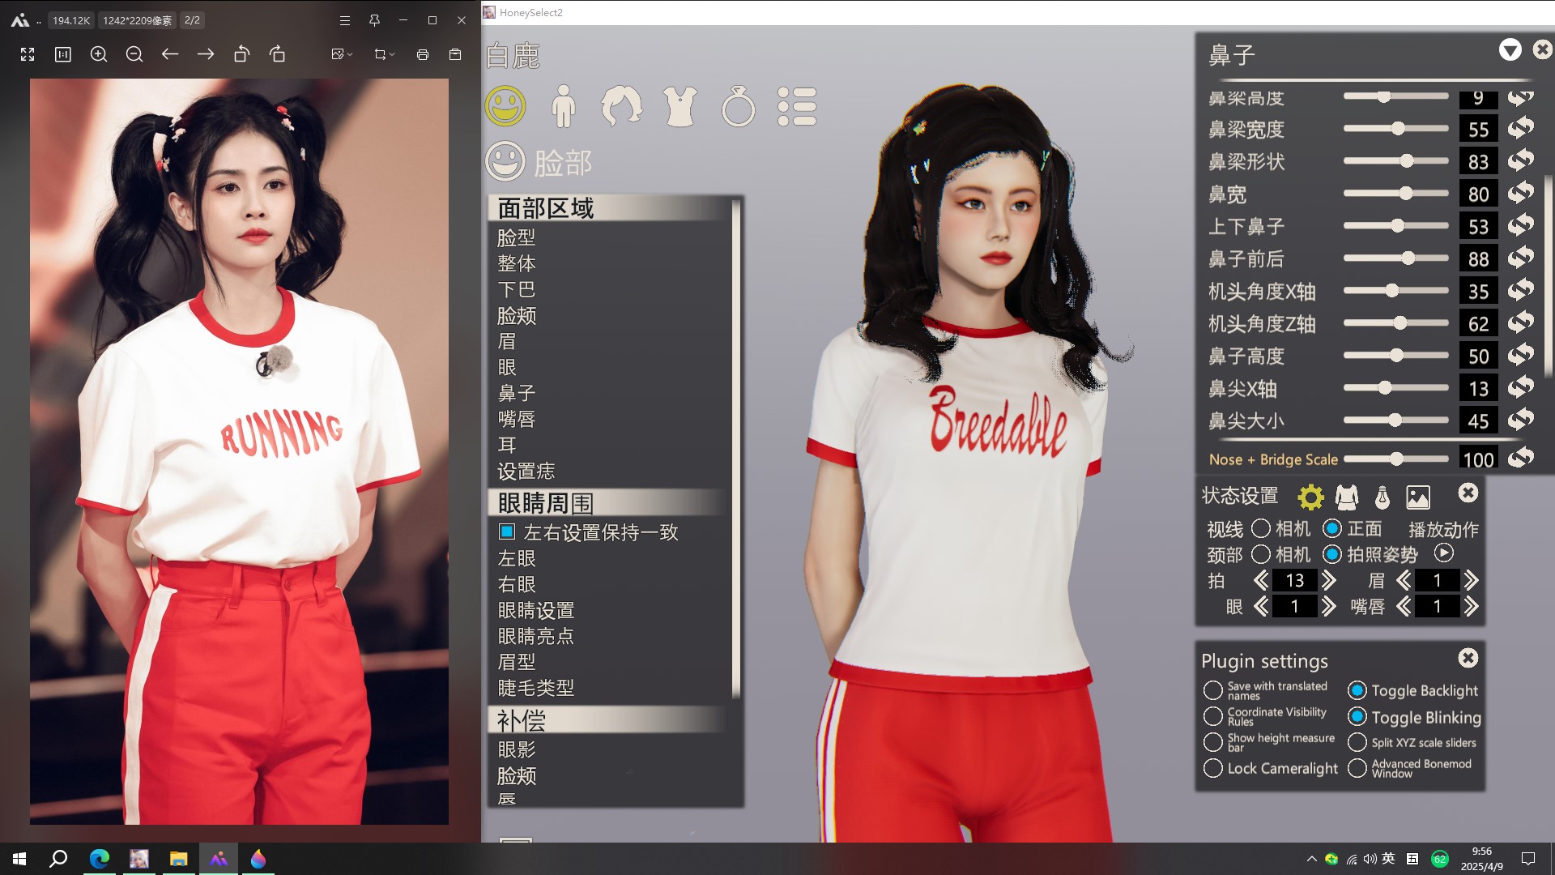The height and width of the screenshot is (875, 1555).
Task: Open the clothing shirt category icon
Action: 680,107
